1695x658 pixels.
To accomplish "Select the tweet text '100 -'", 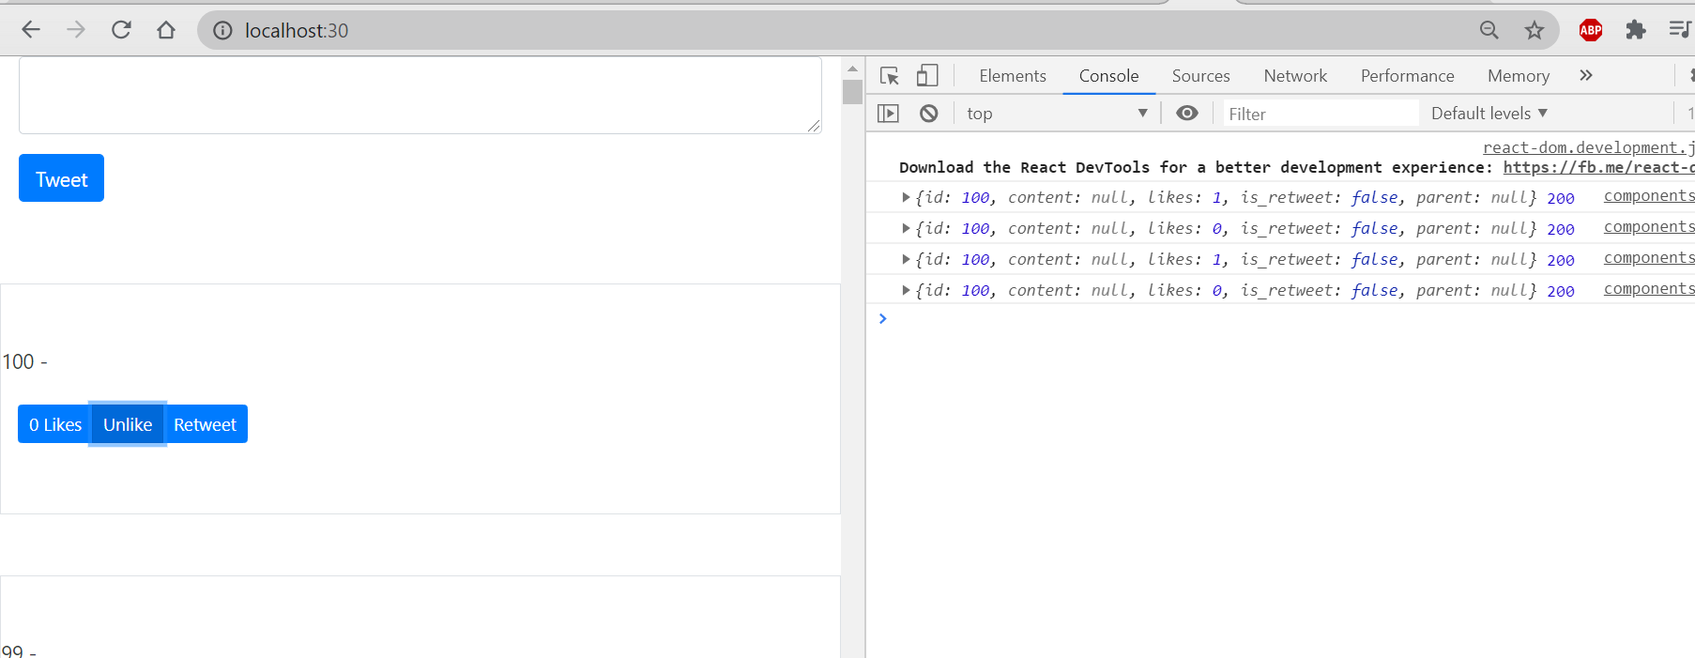I will click(x=24, y=361).
